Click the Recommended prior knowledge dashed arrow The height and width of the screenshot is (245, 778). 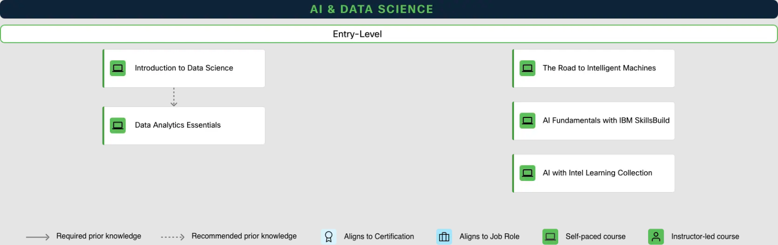173,237
